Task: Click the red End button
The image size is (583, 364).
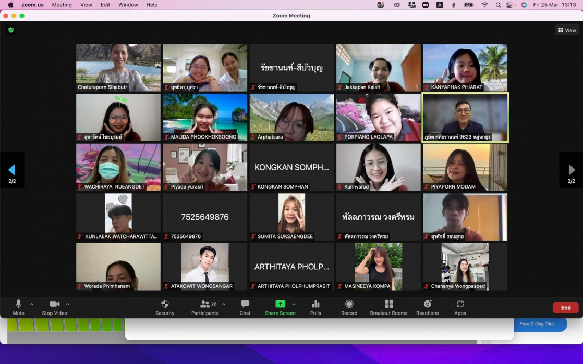Action: [565, 308]
